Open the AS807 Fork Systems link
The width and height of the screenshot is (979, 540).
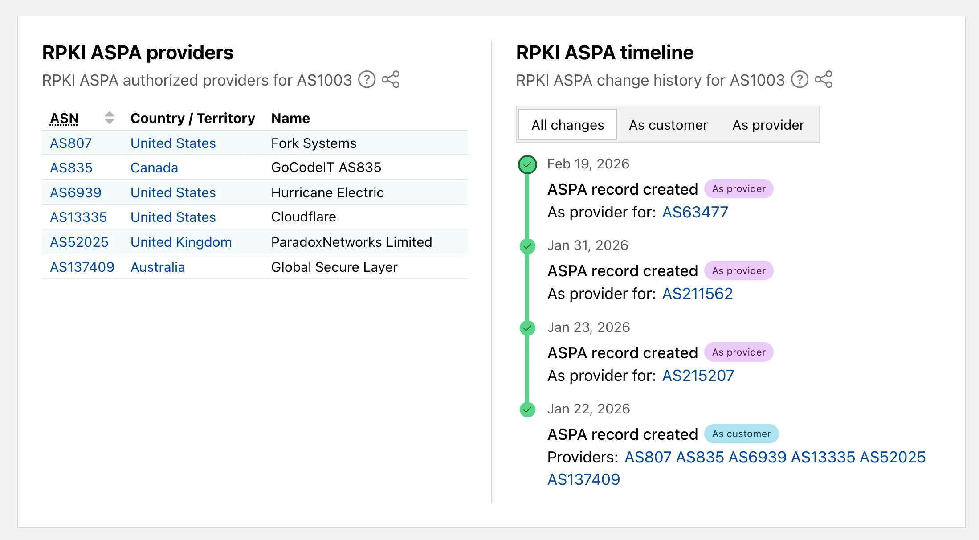(70, 143)
